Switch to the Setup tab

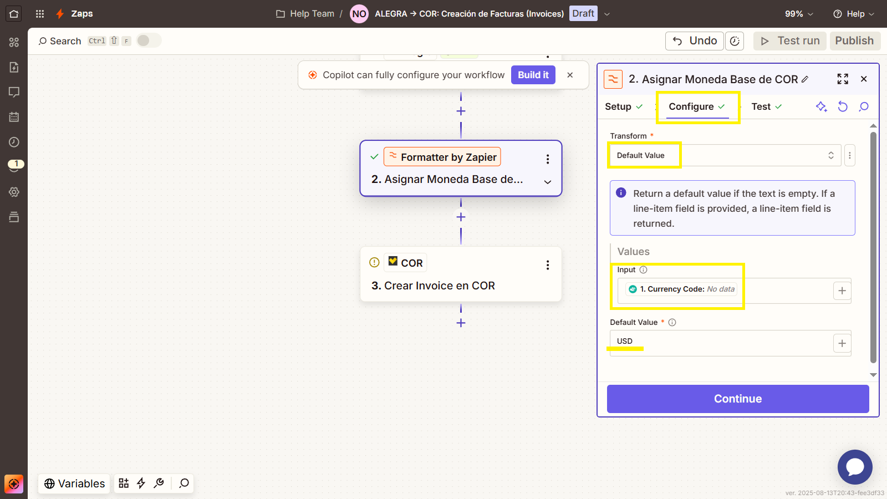point(624,106)
